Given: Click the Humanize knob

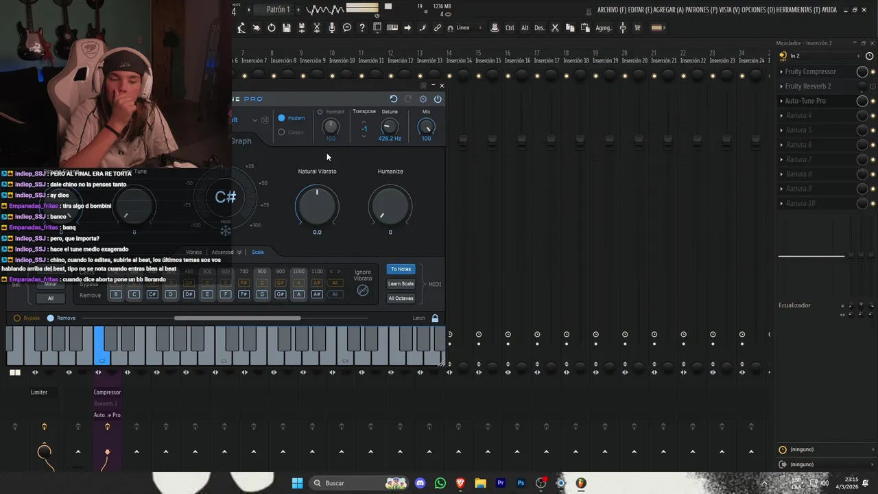Looking at the screenshot, I should (x=390, y=206).
